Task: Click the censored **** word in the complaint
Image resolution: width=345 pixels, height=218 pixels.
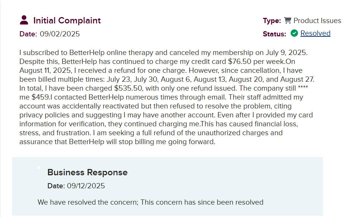Action: (x=302, y=88)
